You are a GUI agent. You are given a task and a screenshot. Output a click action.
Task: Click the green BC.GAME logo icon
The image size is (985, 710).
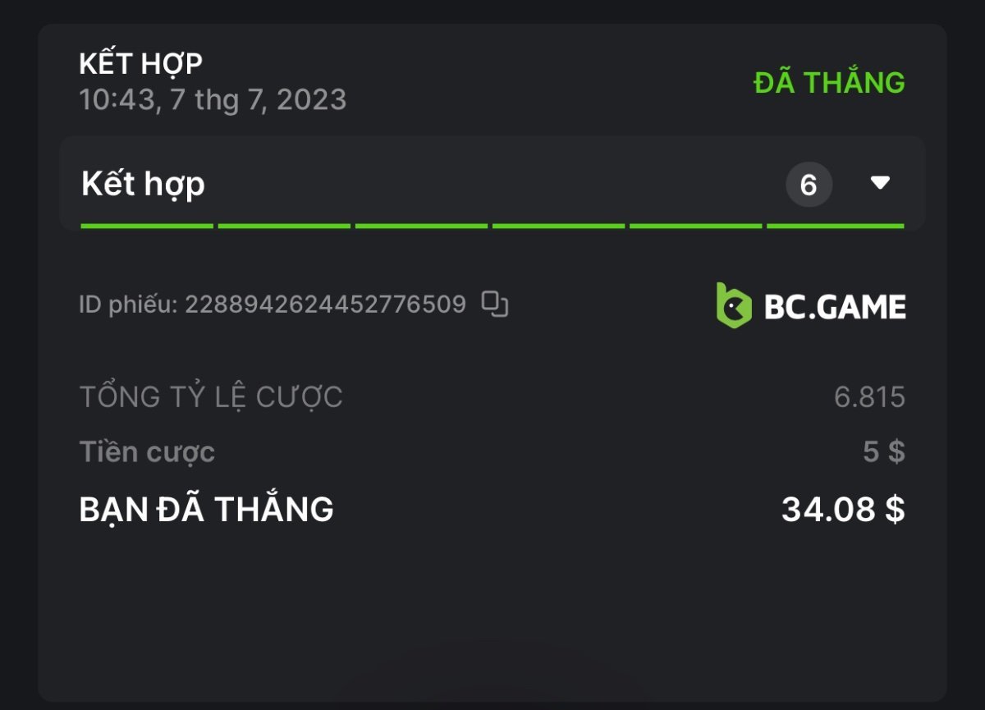click(x=733, y=305)
